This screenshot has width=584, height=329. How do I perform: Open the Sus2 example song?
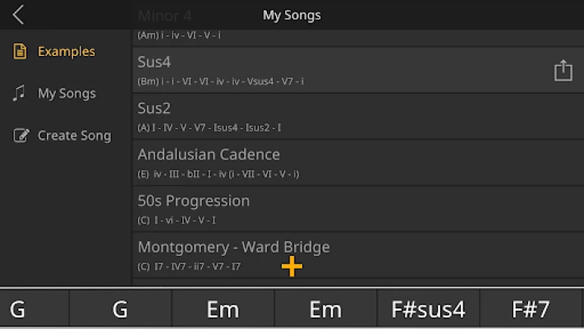(x=358, y=116)
